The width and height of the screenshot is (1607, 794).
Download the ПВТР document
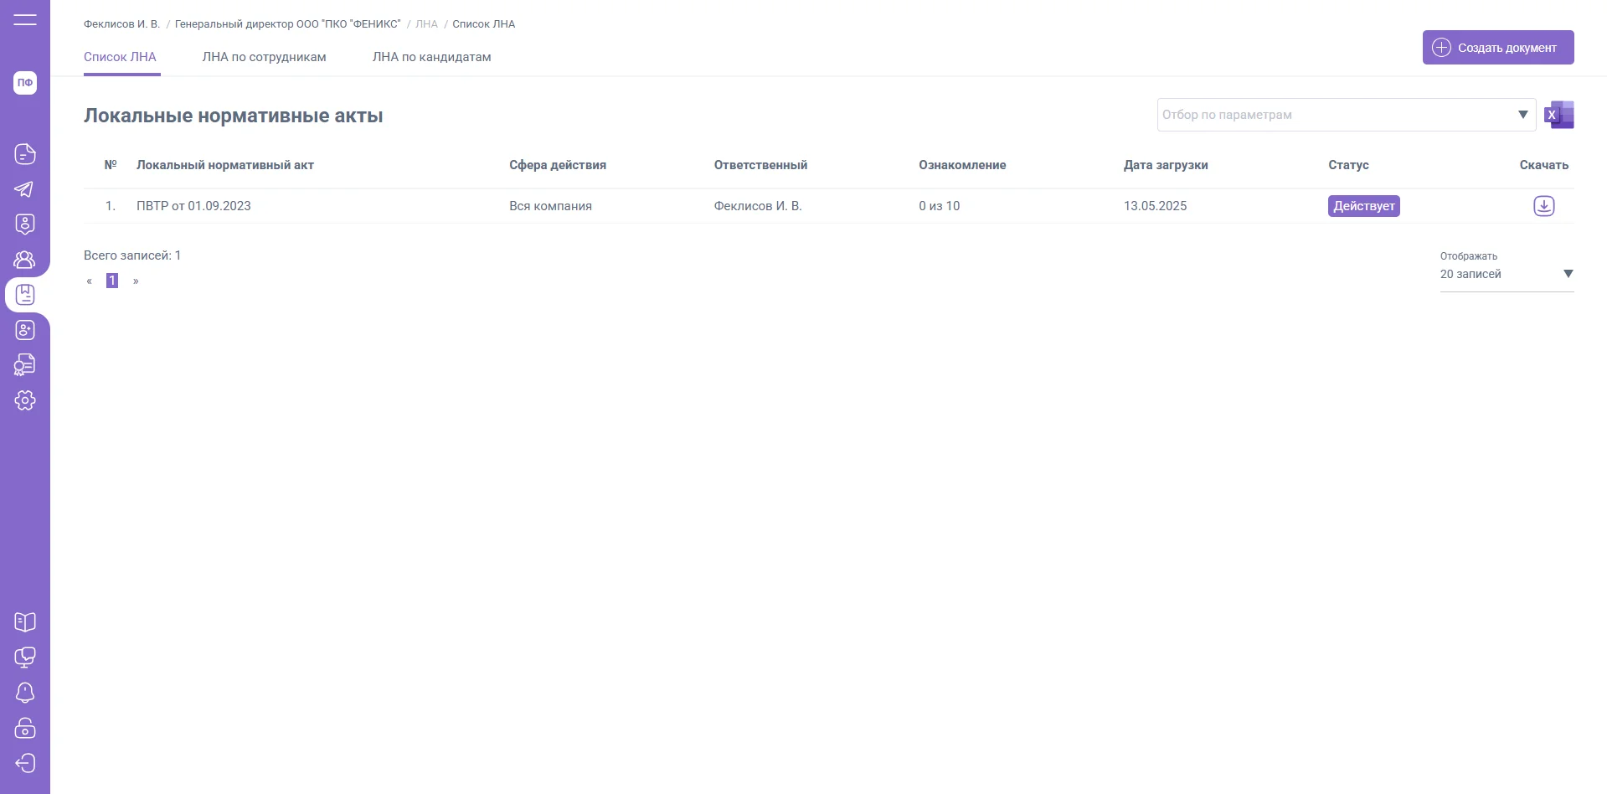click(x=1543, y=206)
